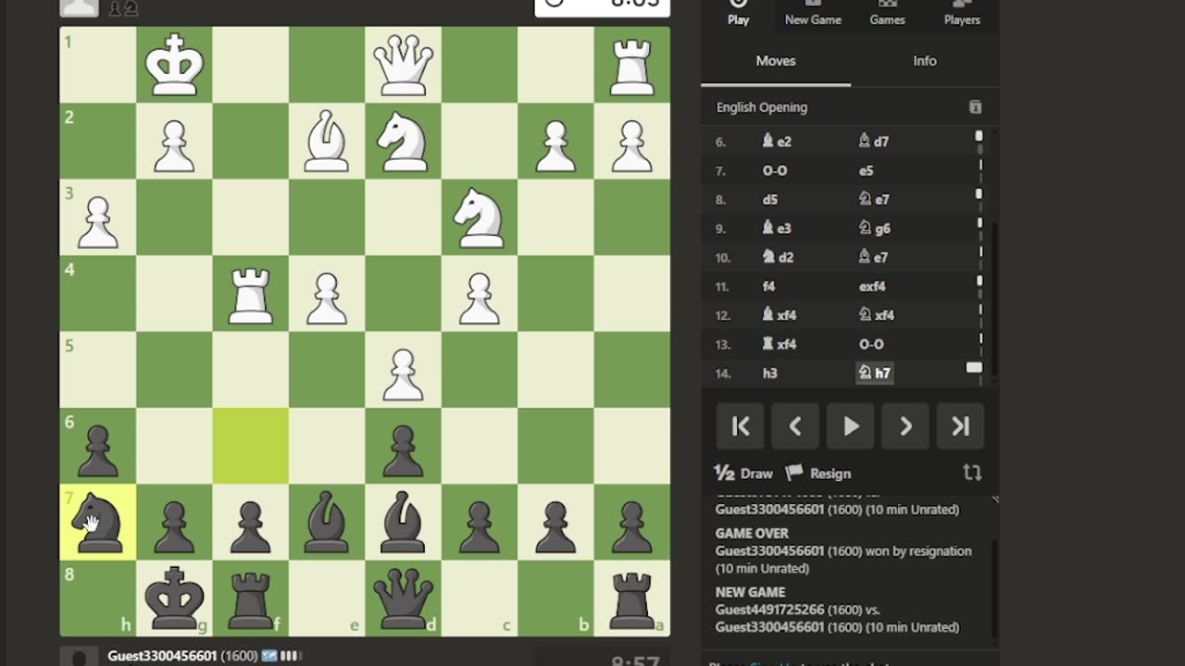
Task: Resign the game
Action: [818, 473]
